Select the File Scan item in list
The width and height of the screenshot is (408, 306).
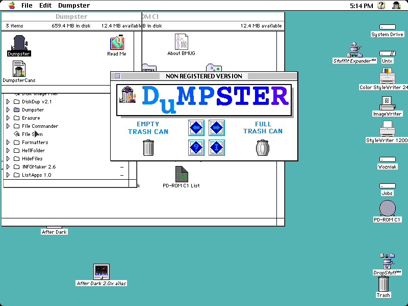pyautogui.click(x=28, y=134)
